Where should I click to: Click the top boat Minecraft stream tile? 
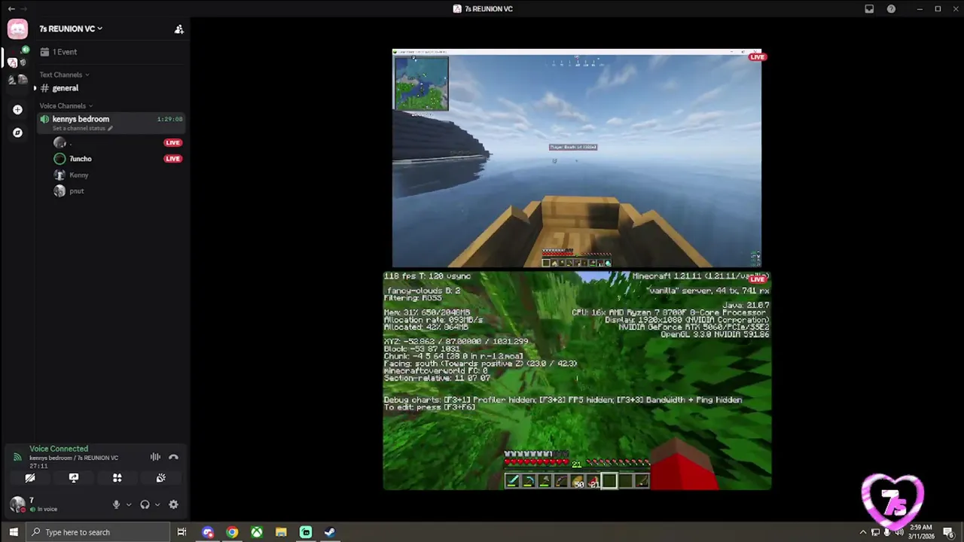[577, 159]
